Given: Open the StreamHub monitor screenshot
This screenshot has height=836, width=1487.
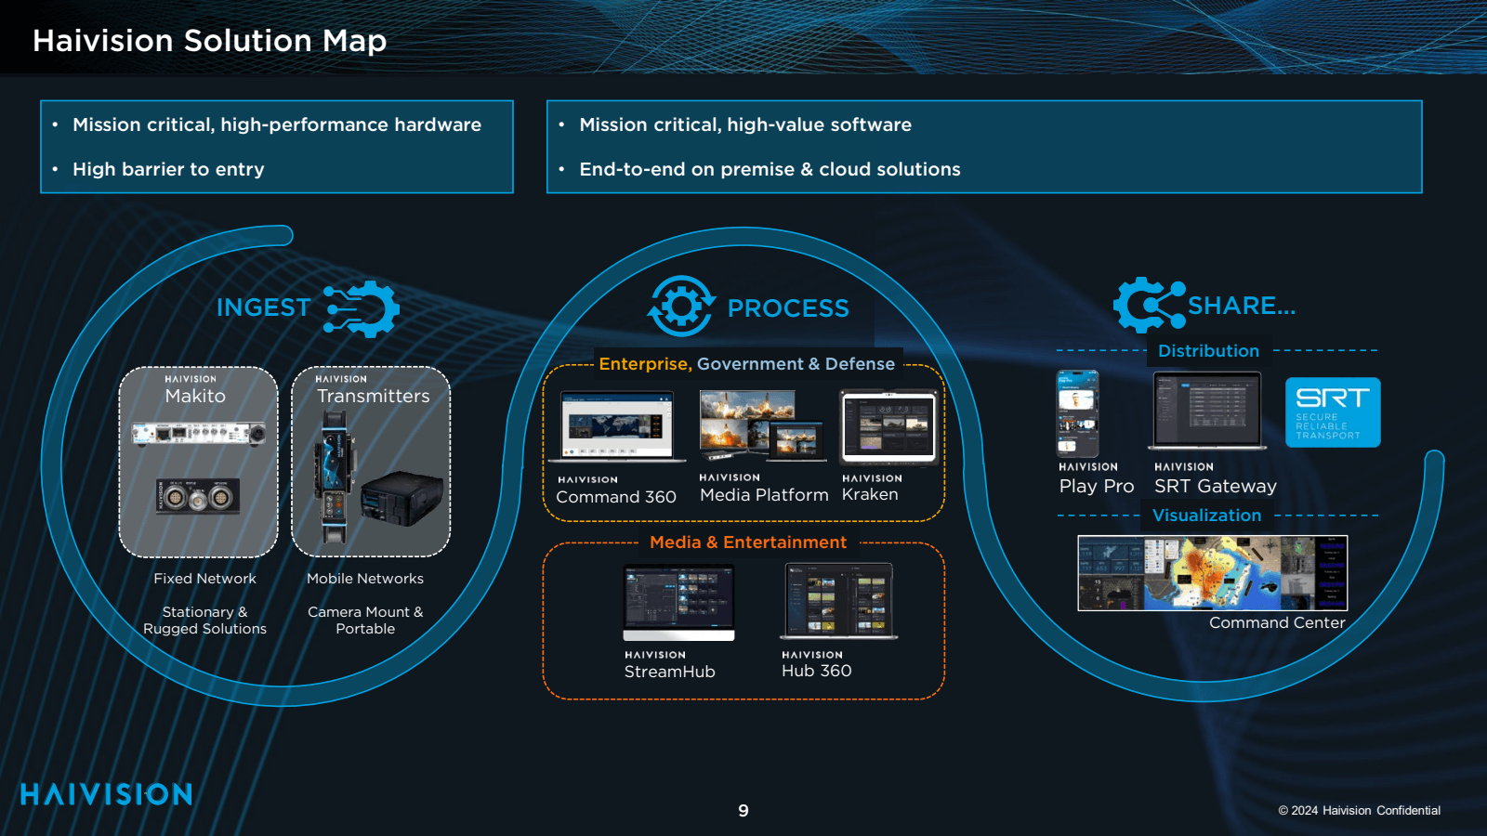Looking at the screenshot, I should coord(678,603).
